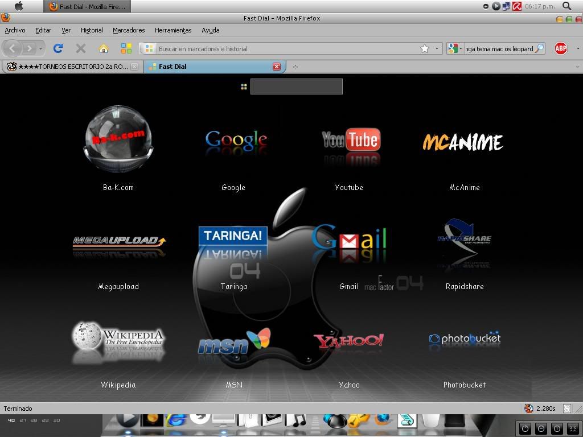Screen dimensions: 583x437
Task: Open the Ayuda menu
Action: (x=211, y=30)
